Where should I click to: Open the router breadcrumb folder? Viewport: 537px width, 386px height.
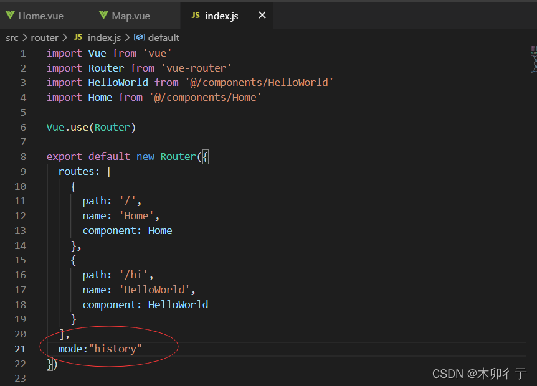pyautogui.click(x=44, y=37)
